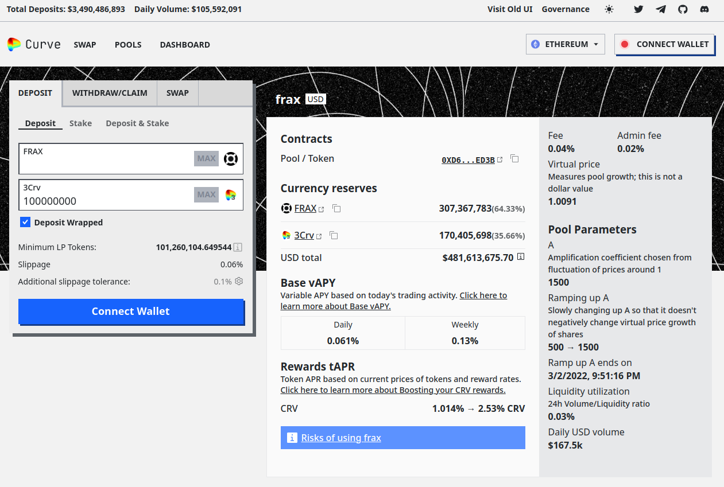Click the Admin fee 0.02% value
This screenshot has height=487, width=724.
coord(630,149)
